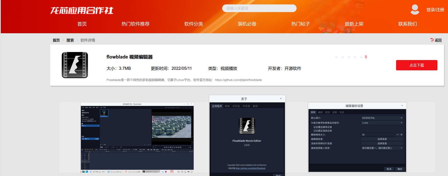Go to 首页 in navigation bar
The height and width of the screenshot is (176, 448).
click(82, 24)
